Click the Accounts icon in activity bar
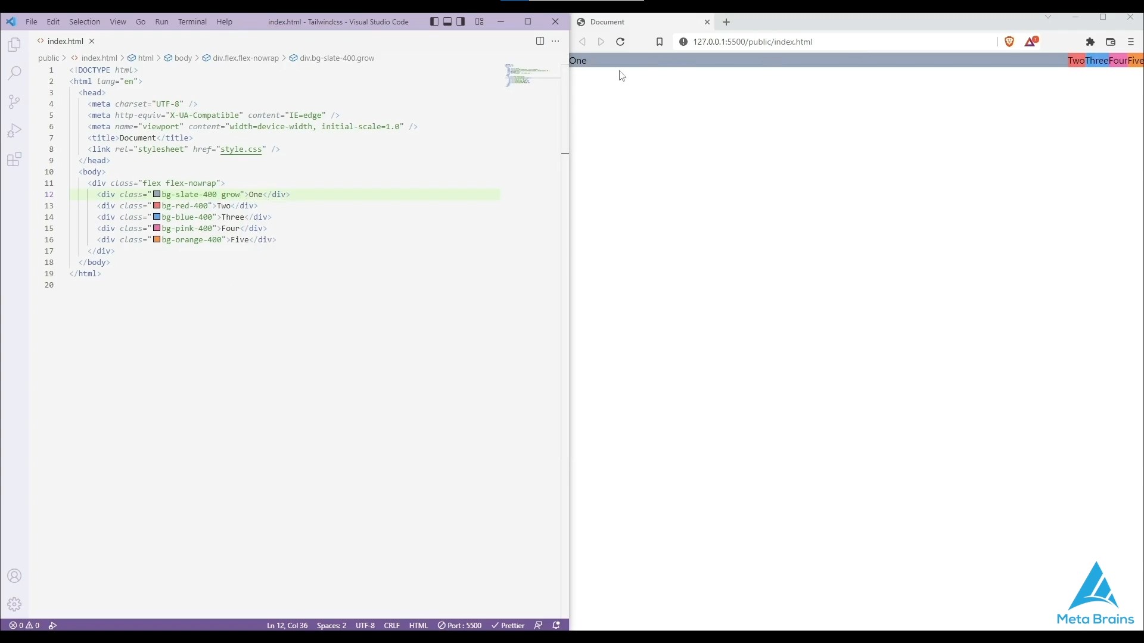 point(14,576)
